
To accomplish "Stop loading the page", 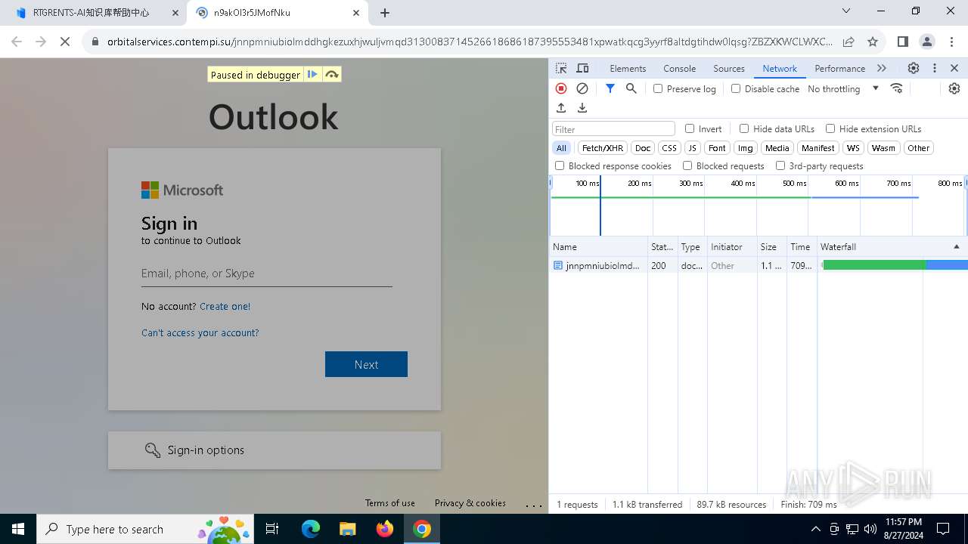I will pos(65,42).
